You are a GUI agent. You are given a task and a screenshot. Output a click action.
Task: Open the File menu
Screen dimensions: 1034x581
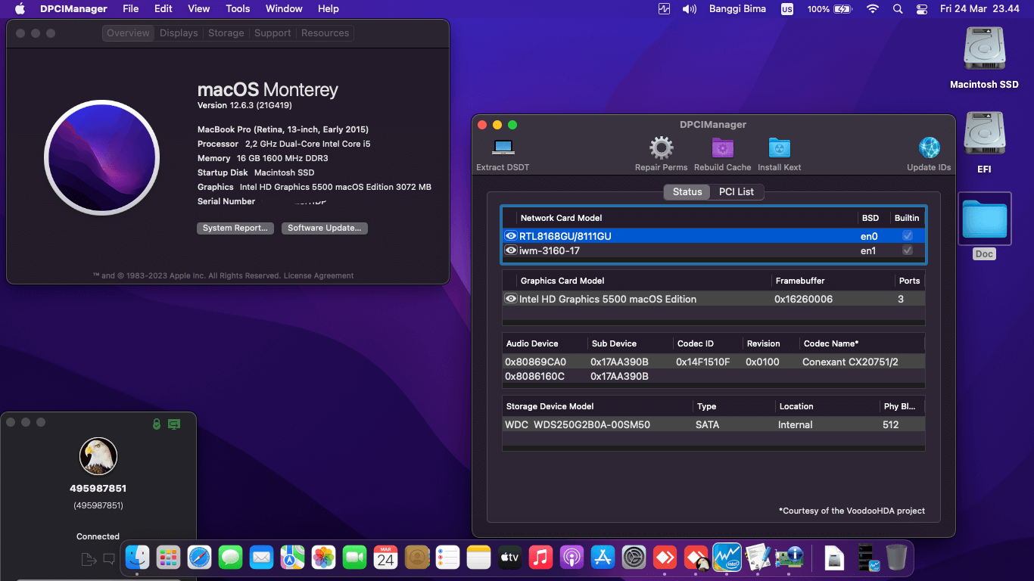pos(131,9)
